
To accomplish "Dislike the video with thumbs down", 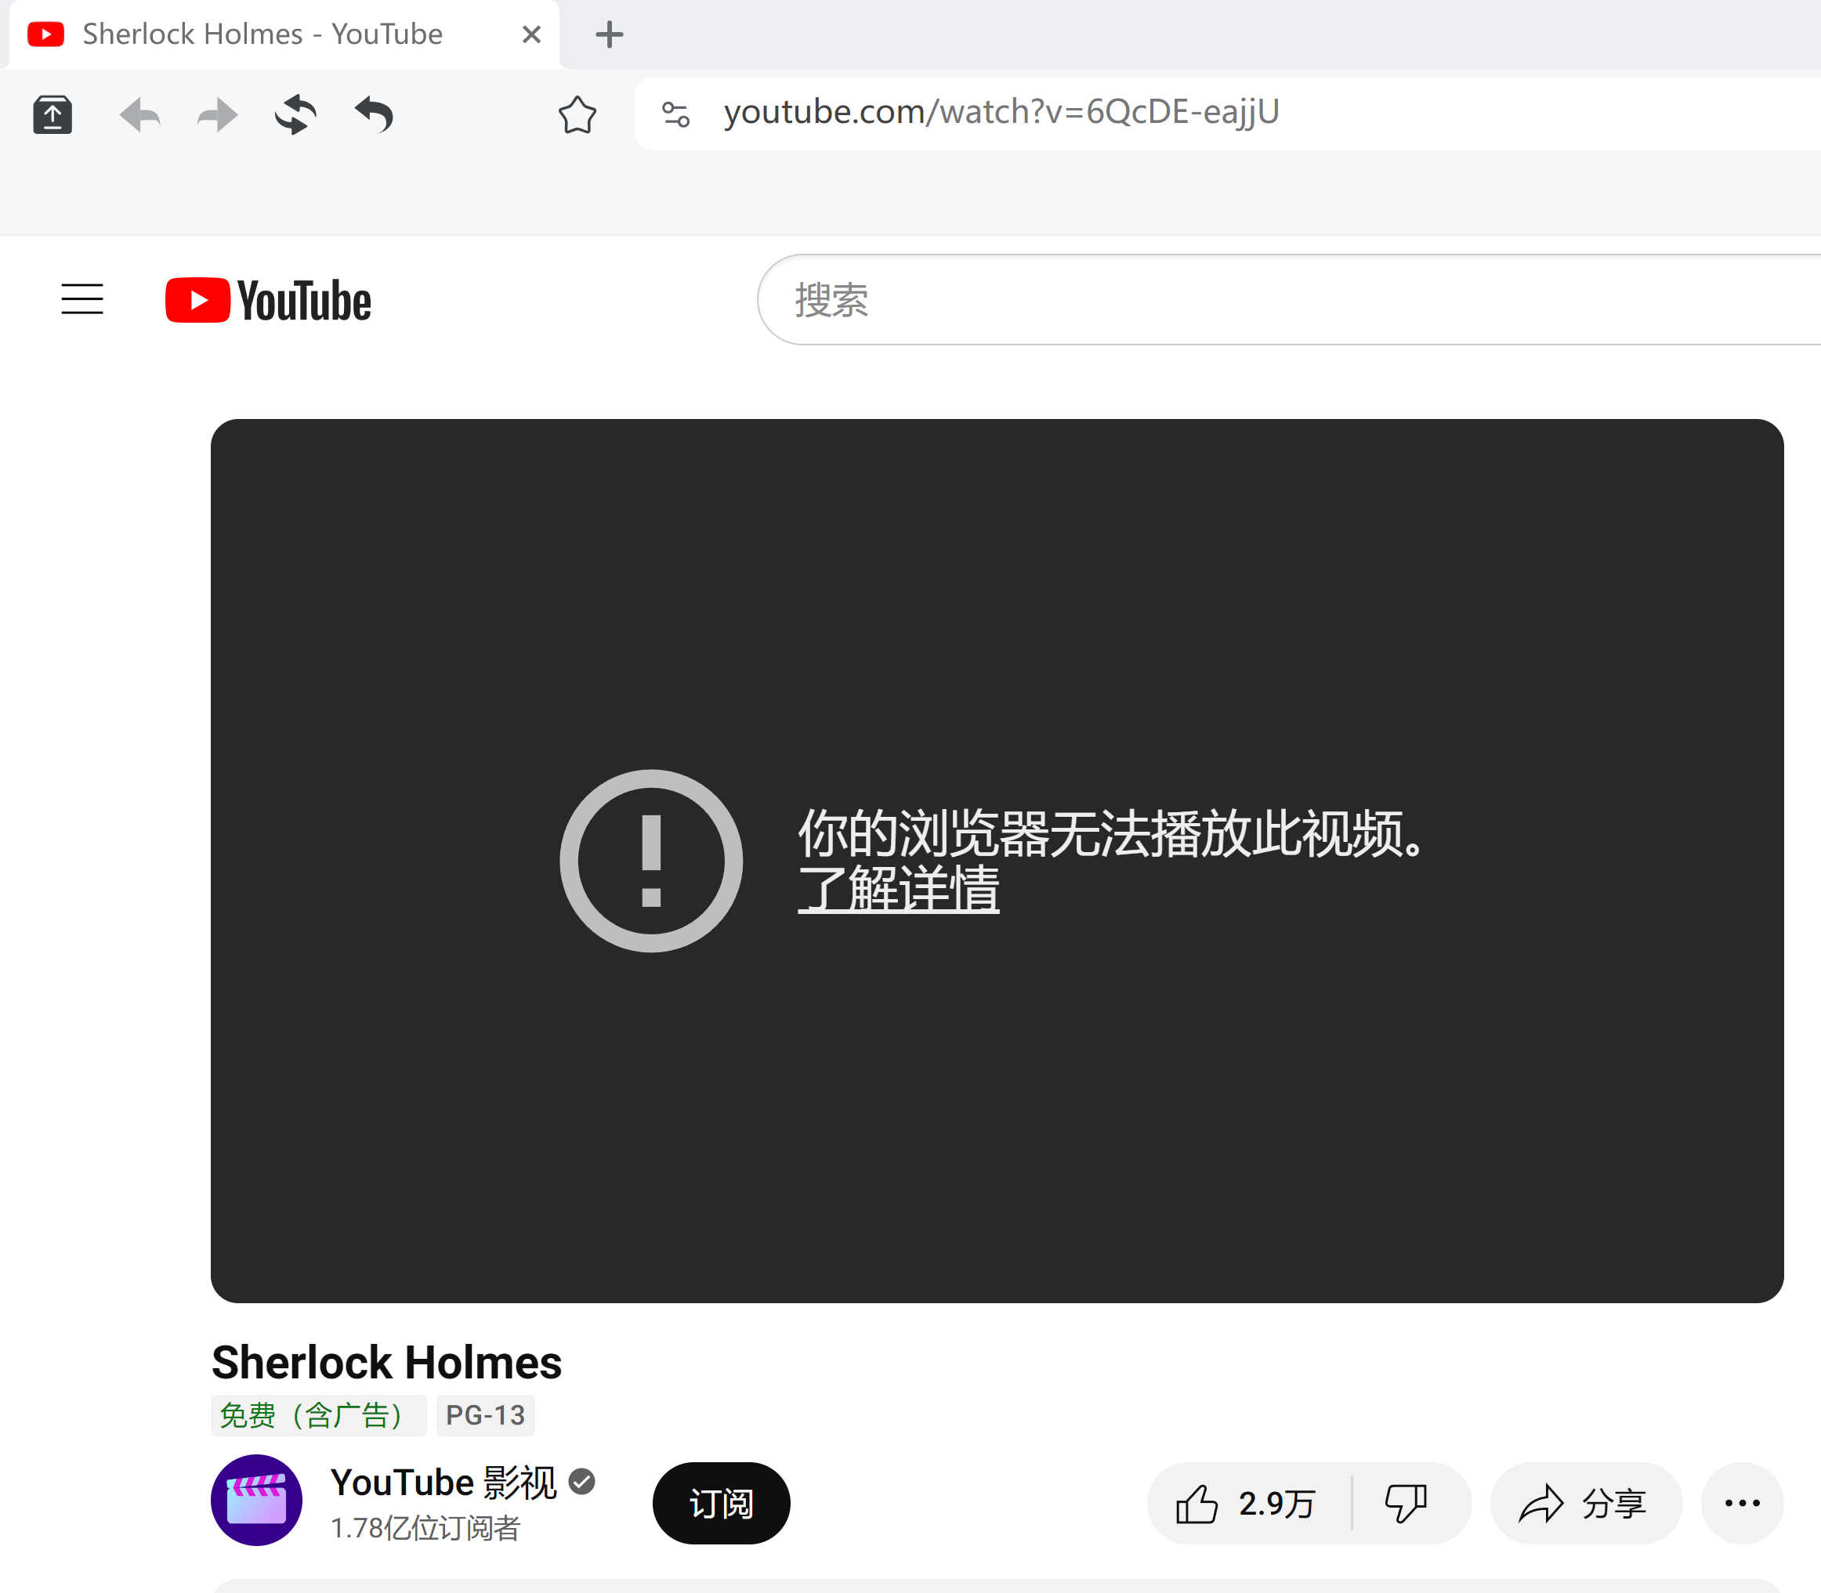I will pyautogui.click(x=1406, y=1503).
